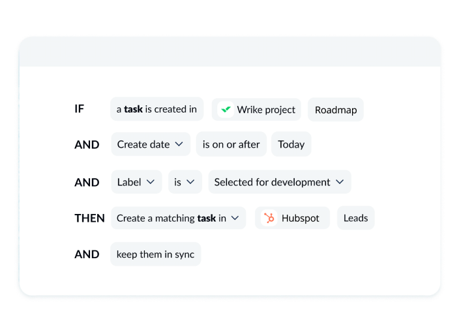Click the IF rule label
459x333 pixels.
tap(79, 109)
